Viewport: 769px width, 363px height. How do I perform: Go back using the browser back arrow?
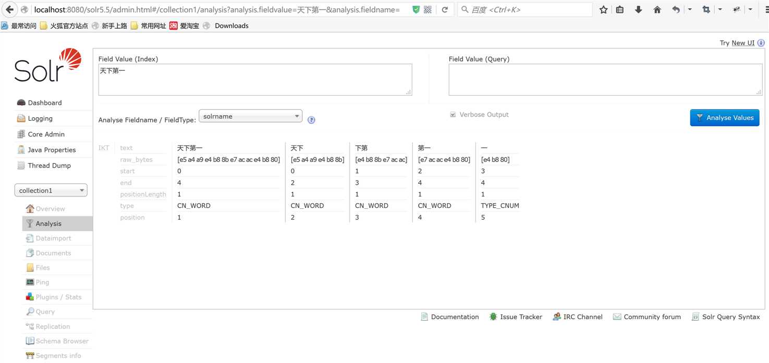9,10
